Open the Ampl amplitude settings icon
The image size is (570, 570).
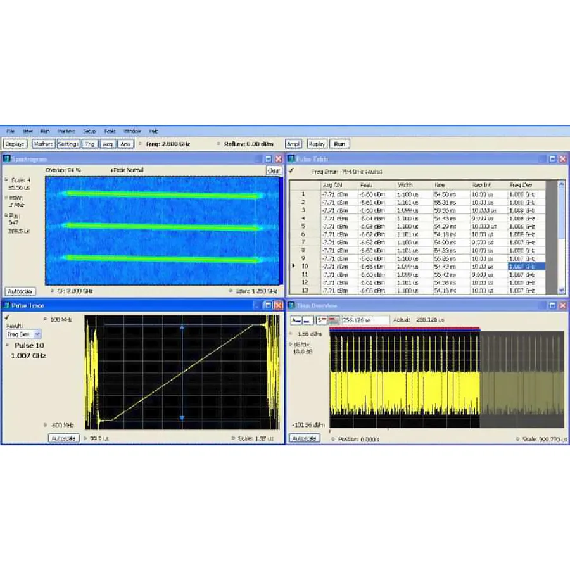click(x=293, y=144)
